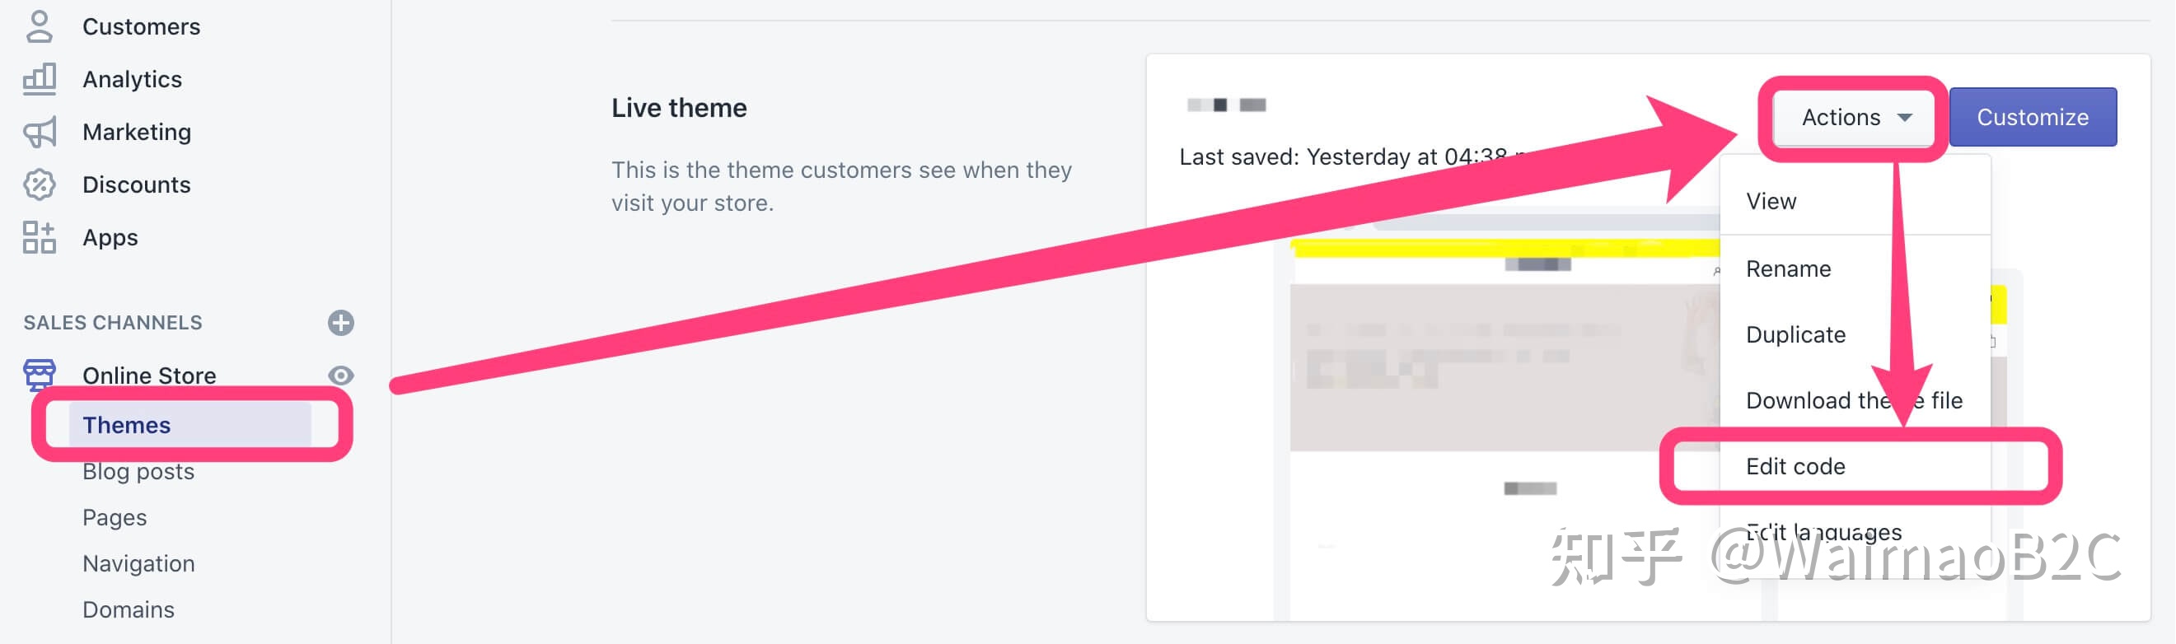Click the Customize button
This screenshot has height=644, width=2176.
coord(2032,117)
